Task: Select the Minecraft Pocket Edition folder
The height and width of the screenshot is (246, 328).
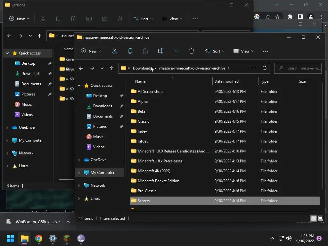Action: (158, 181)
